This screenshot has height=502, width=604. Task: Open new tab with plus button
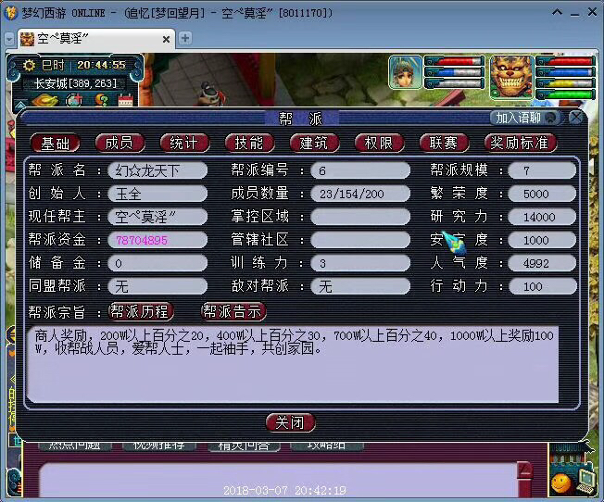(x=185, y=38)
